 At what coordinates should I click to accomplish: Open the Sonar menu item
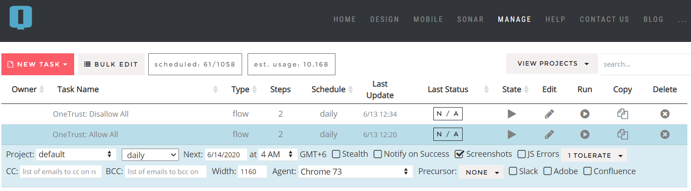(x=470, y=19)
